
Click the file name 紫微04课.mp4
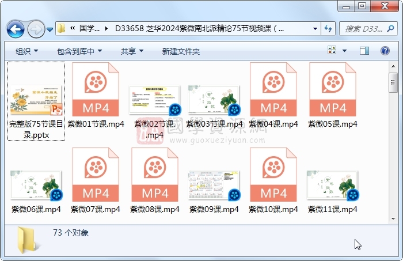point(273,124)
